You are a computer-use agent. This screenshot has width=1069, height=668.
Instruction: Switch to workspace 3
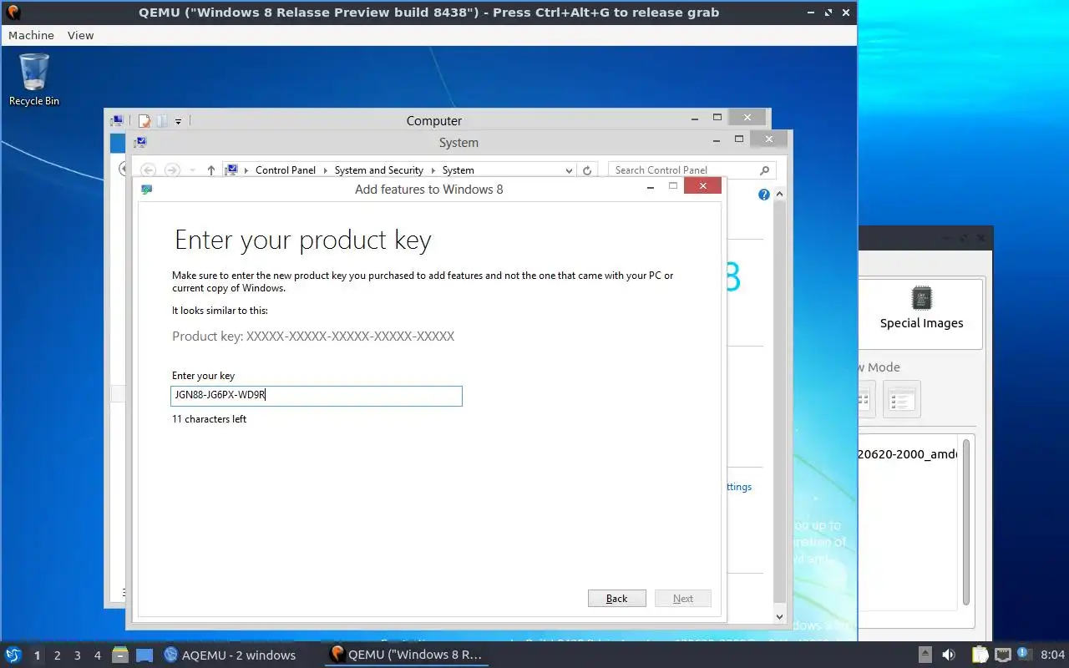pyautogui.click(x=78, y=655)
